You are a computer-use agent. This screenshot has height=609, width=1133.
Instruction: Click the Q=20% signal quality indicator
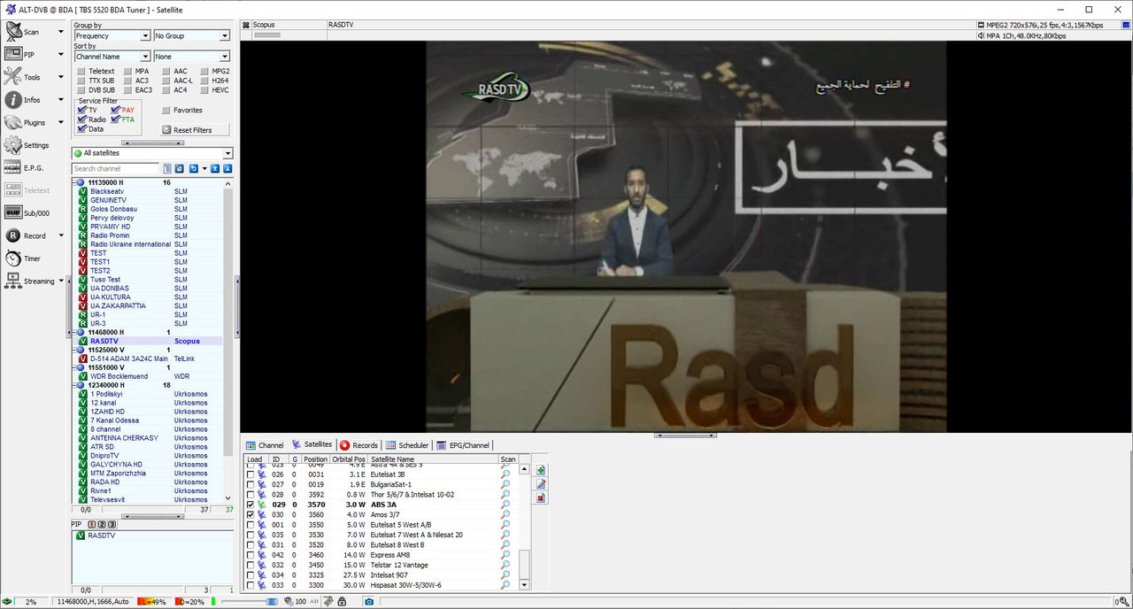(194, 602)
